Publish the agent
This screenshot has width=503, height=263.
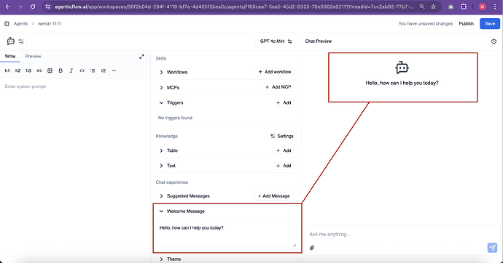pyautogui.click(x=466, y=24)
